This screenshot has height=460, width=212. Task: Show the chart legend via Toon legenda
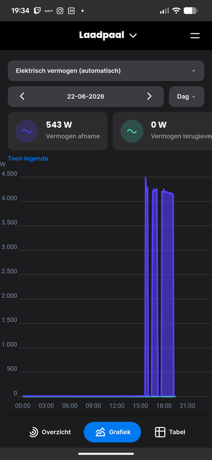pyautogui.click(x=28, y=159)
